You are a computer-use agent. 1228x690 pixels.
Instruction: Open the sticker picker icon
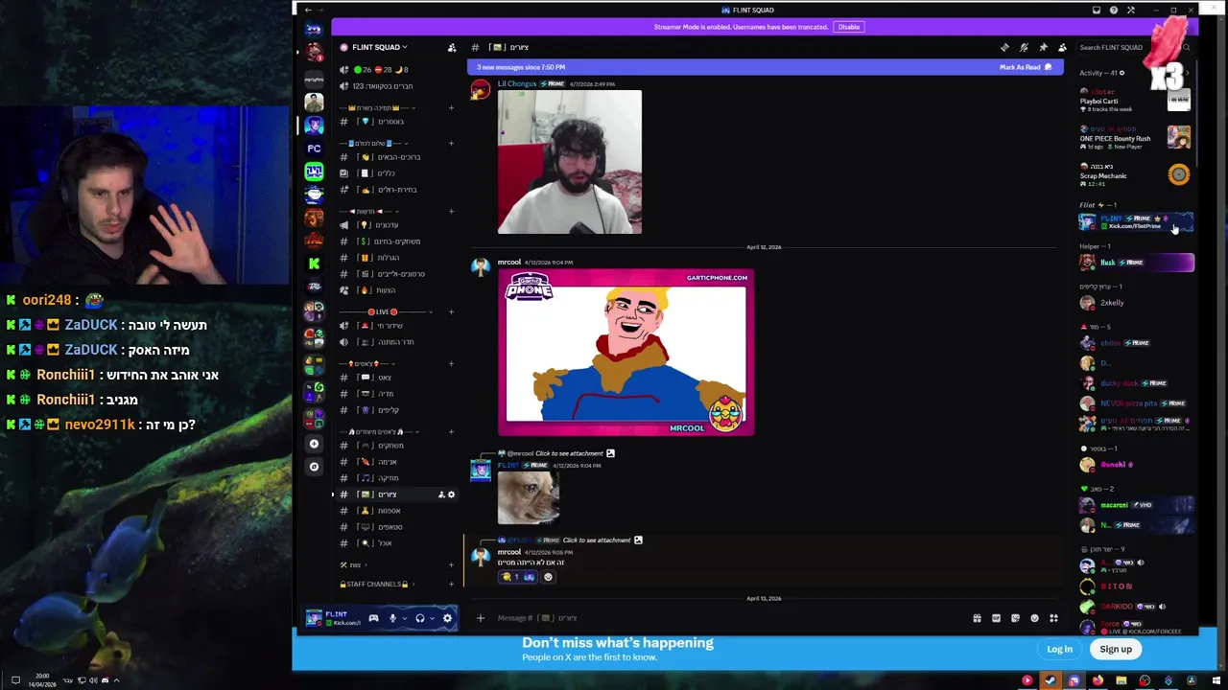(x=1015, y=618)
